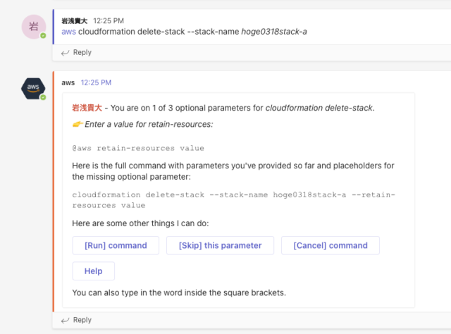
Task: Click Reply under the aws bot card
Action: [x=82, y=320]
